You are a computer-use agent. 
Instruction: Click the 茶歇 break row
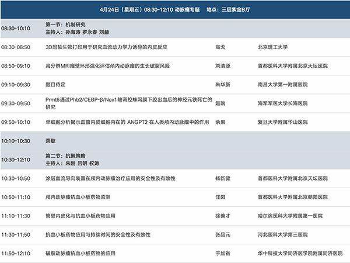coord(51,141)
